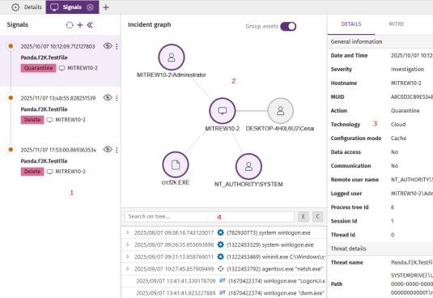The height and width of the screenshot is (298, 433).
Task: Click the Threat details section header
Action: pos(380,249)
